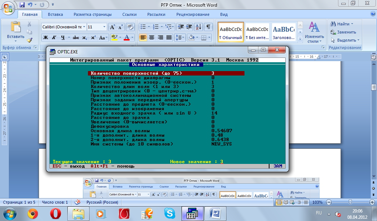Apply the Обычный style
377x221 pixels.
pyautogui.click(x=231, y=32)
